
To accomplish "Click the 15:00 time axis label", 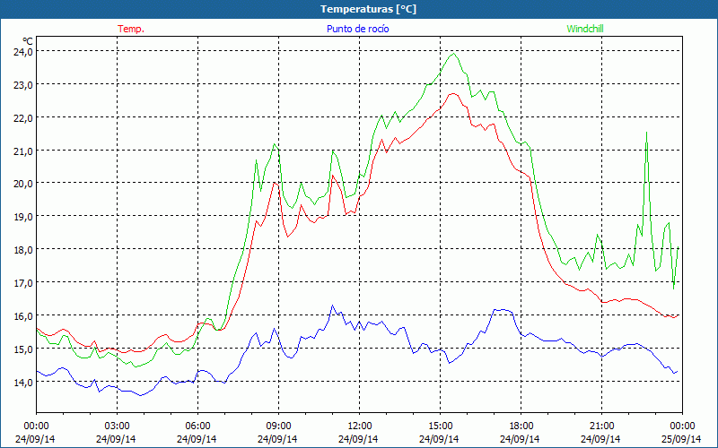I will [x=440, y=426].
